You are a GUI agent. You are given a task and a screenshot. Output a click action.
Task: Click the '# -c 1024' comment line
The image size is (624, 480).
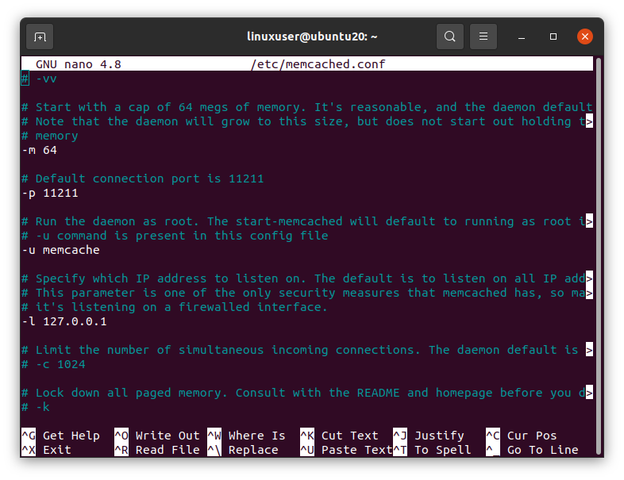[x=54, y=364]
